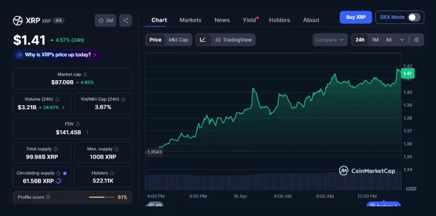This screenshot has height=216, width=436.
Task: Switch to line chart icon
Action: pyautogui.click(x=203, y=40)
